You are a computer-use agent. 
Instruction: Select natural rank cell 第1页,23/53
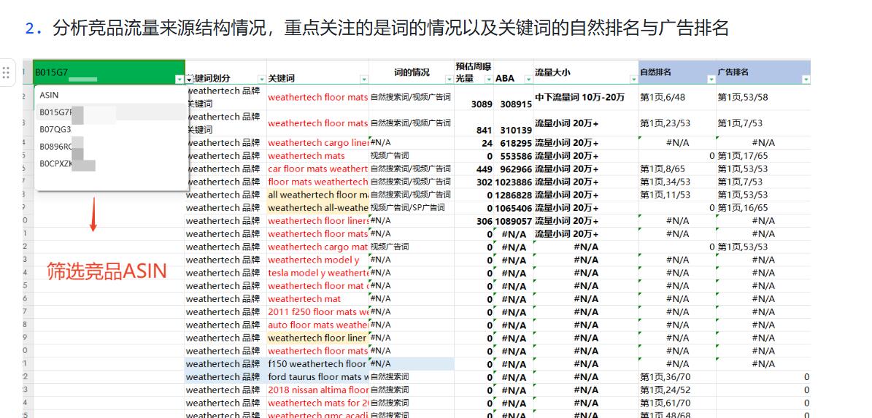[677, 123]
